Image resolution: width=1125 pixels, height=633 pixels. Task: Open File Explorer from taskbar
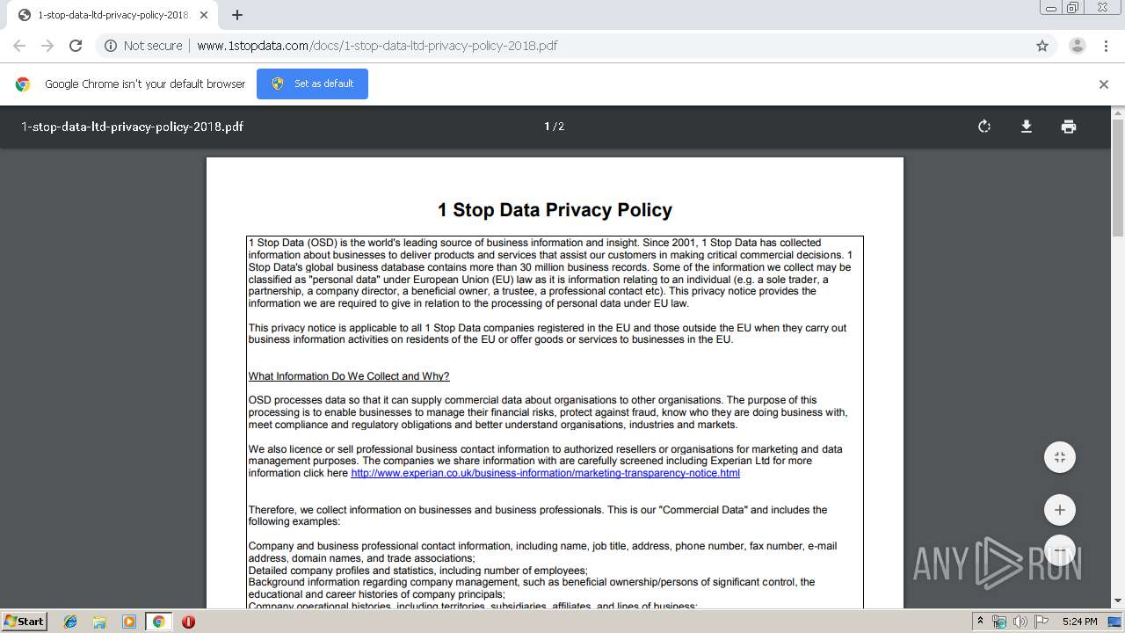[99, 622]
